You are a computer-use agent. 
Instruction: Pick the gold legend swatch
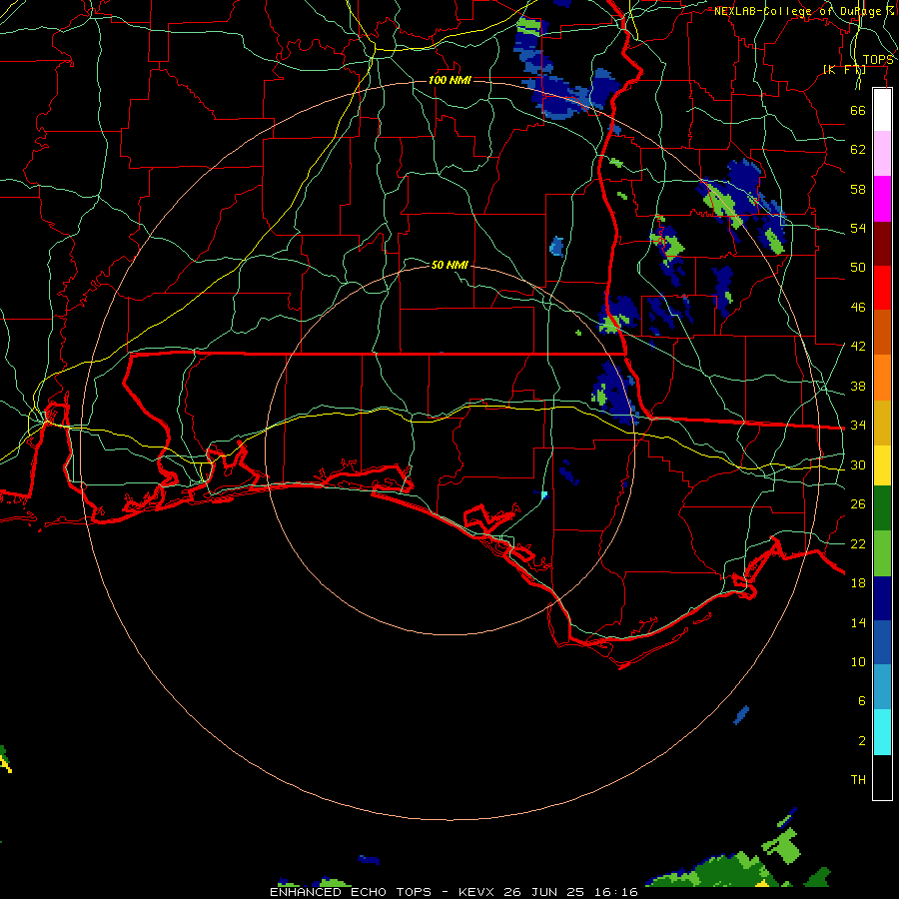(882, 423)
